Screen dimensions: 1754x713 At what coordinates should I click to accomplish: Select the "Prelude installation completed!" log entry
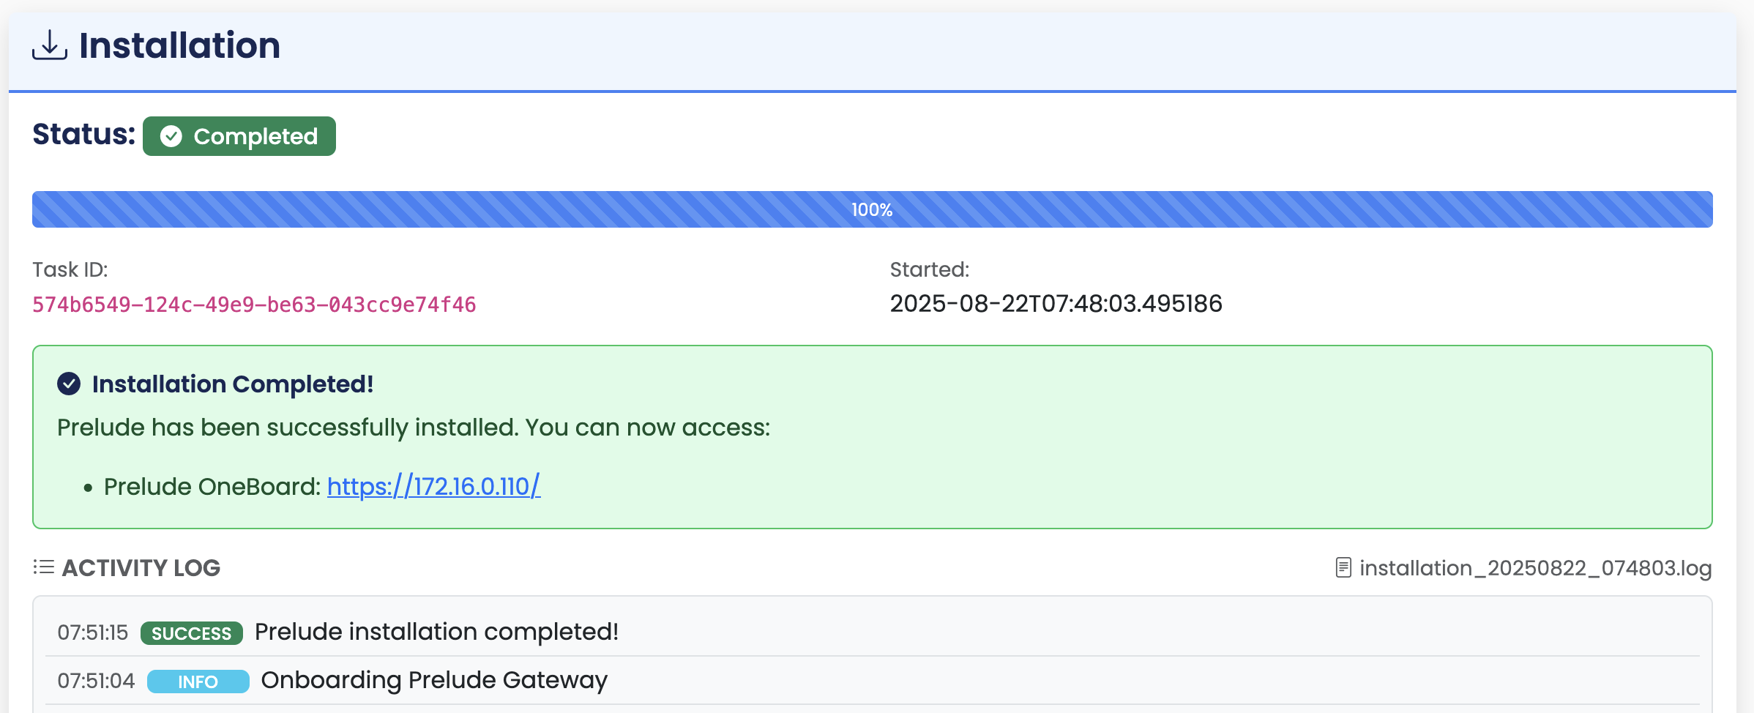[x=436, y=632]
